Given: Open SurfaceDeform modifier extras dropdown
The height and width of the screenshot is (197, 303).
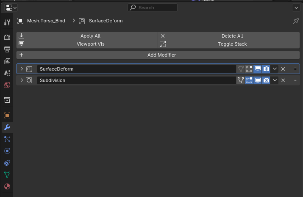Looking at the screenshot, I should tap(275, 69).
